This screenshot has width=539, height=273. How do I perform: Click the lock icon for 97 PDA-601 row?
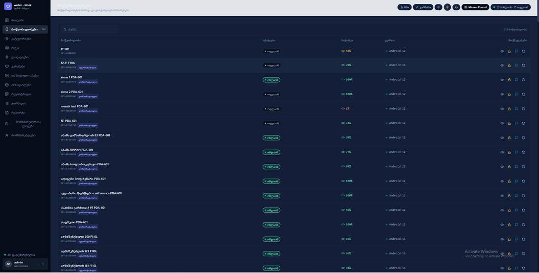[x=509, y=210]
